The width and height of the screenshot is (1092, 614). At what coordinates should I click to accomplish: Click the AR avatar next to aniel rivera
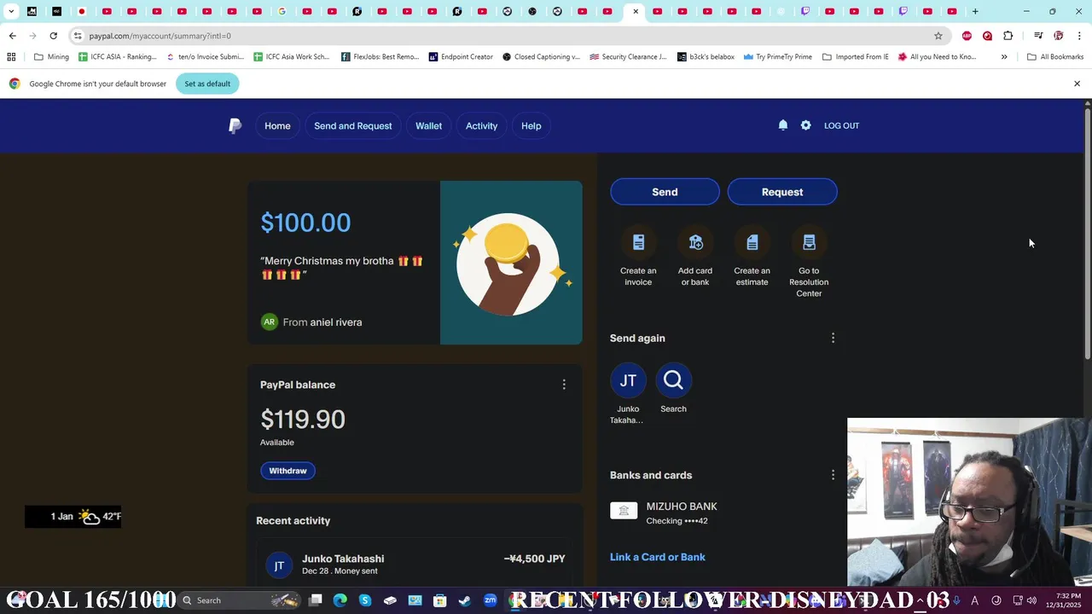tap(270, 322)
